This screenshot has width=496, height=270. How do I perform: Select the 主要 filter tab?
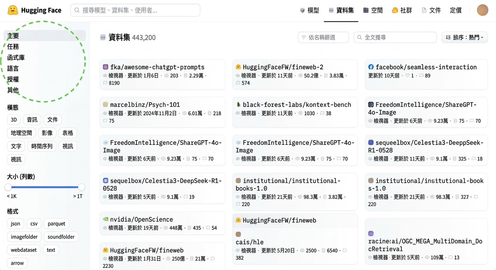point(44,36)
